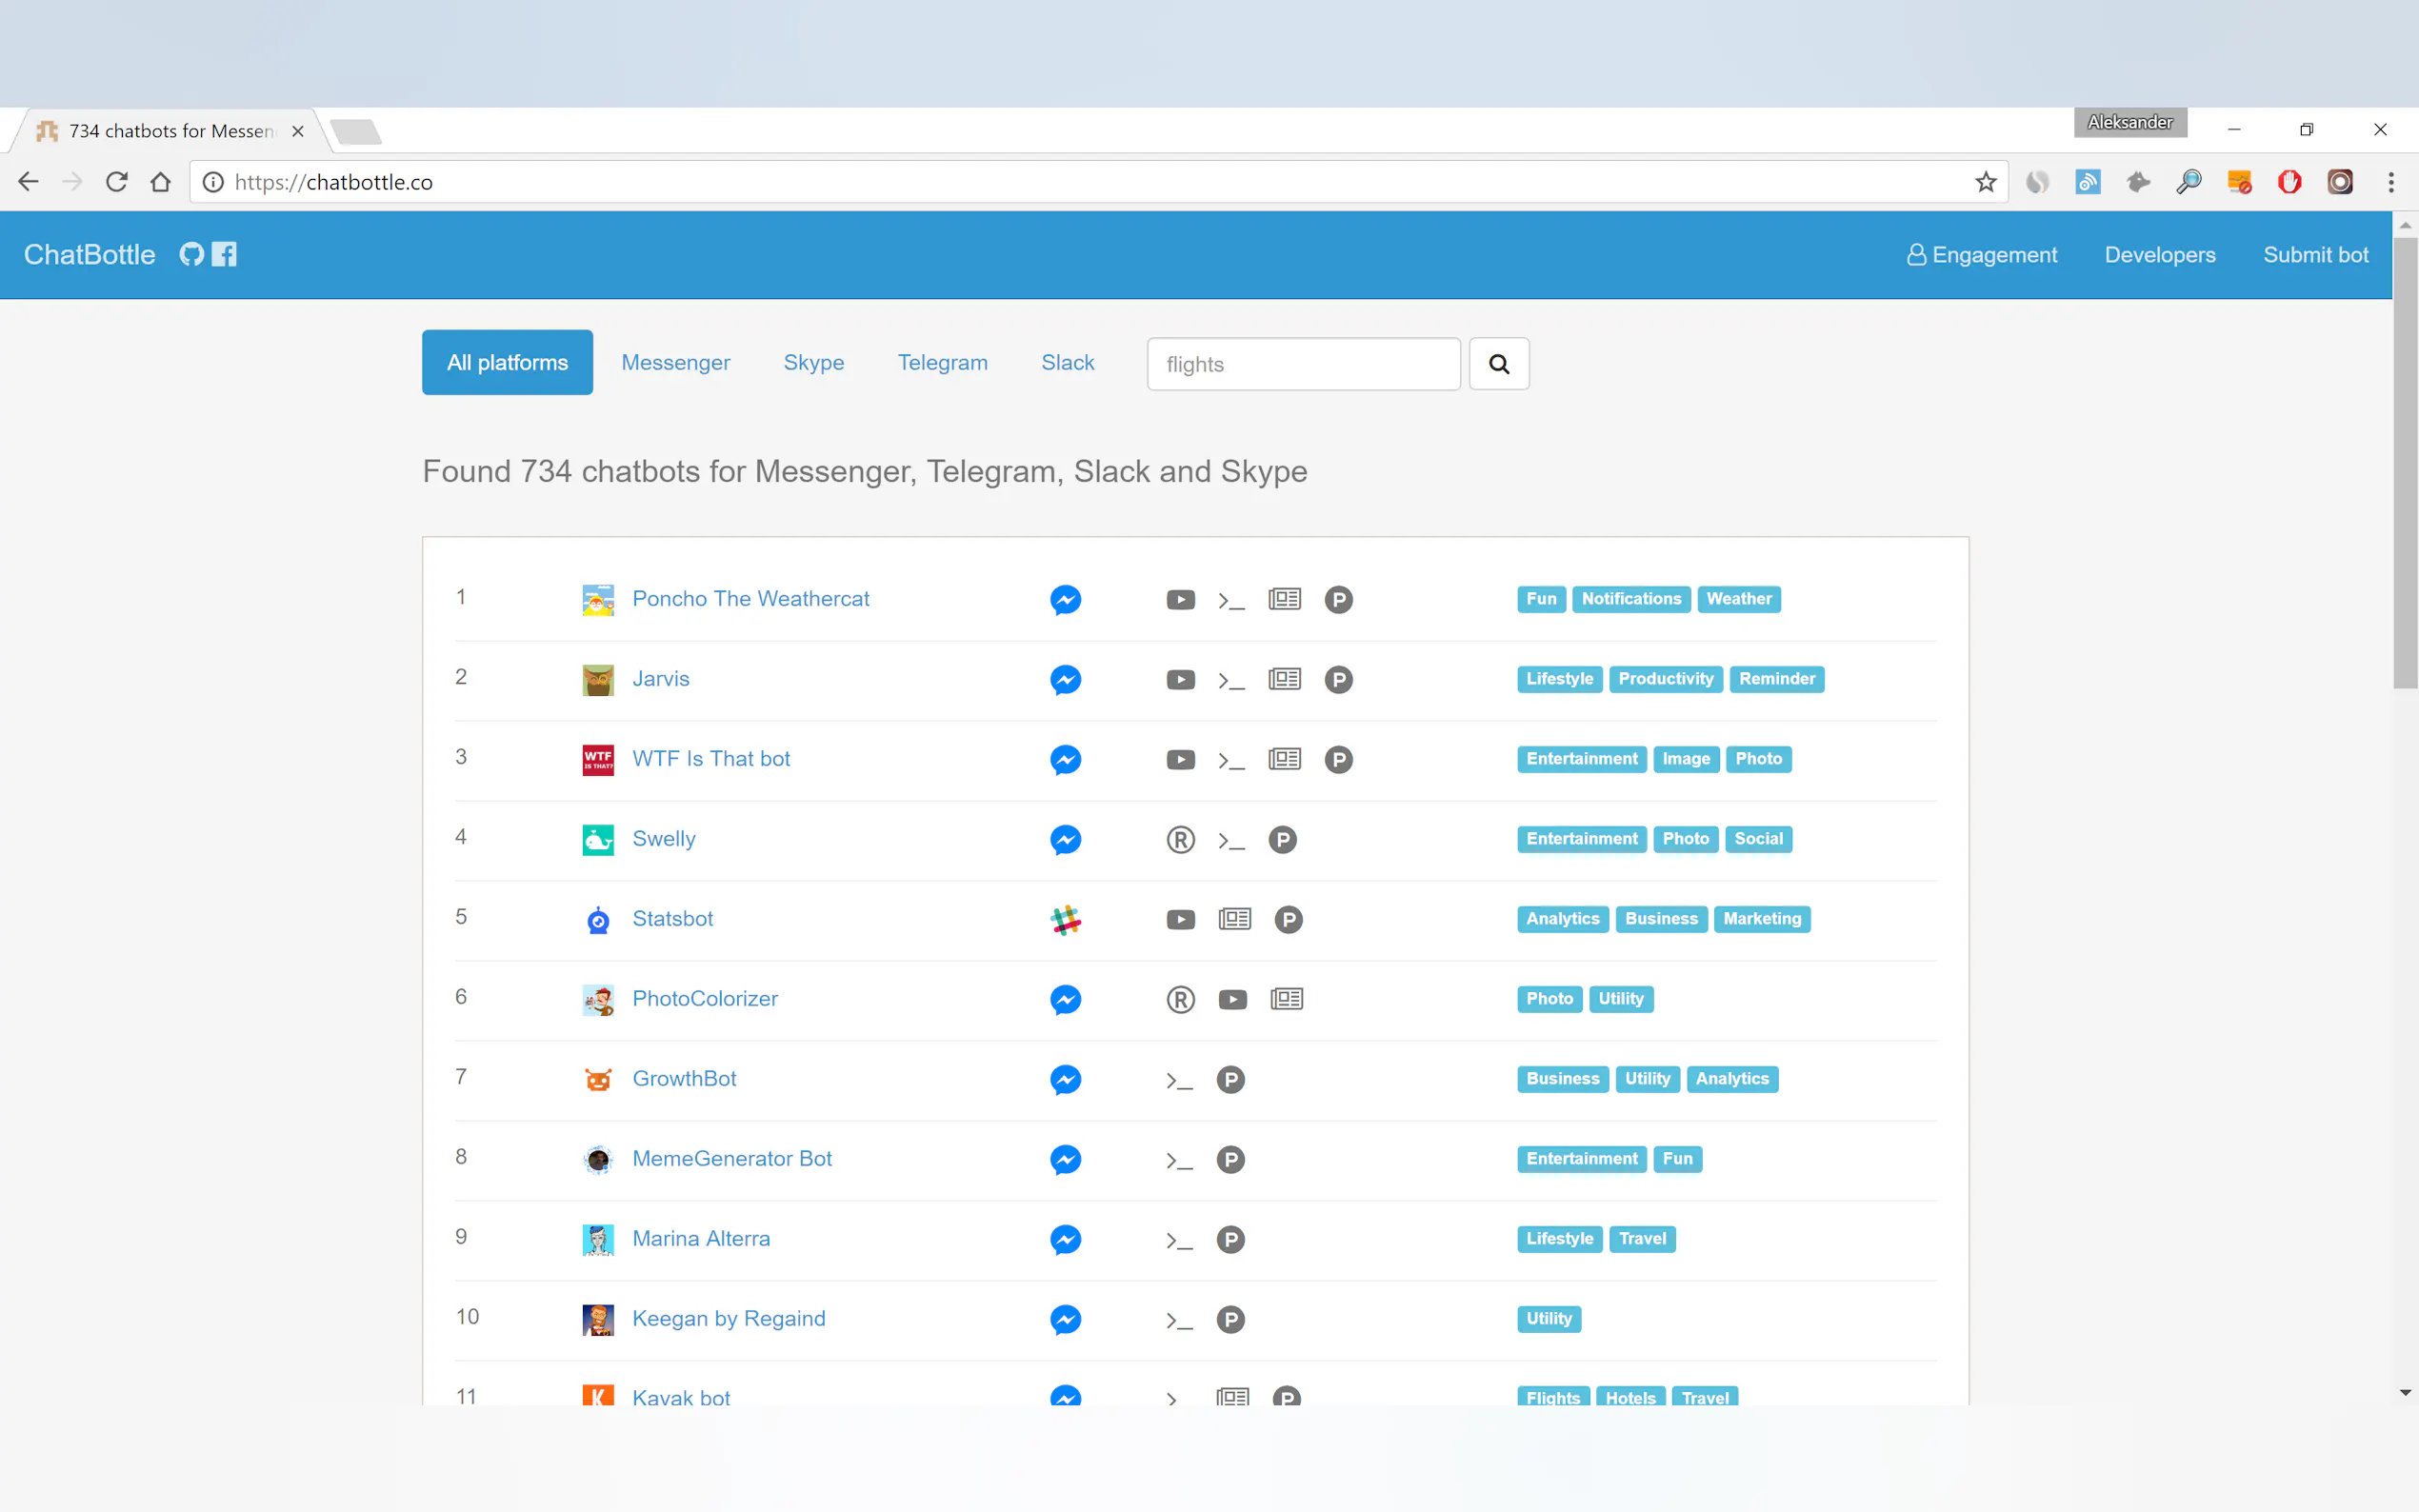This screenshot has height=1512, width=2419.
Task: Switch to the Telegram platform tab
Action: click(x=942, y=362)
